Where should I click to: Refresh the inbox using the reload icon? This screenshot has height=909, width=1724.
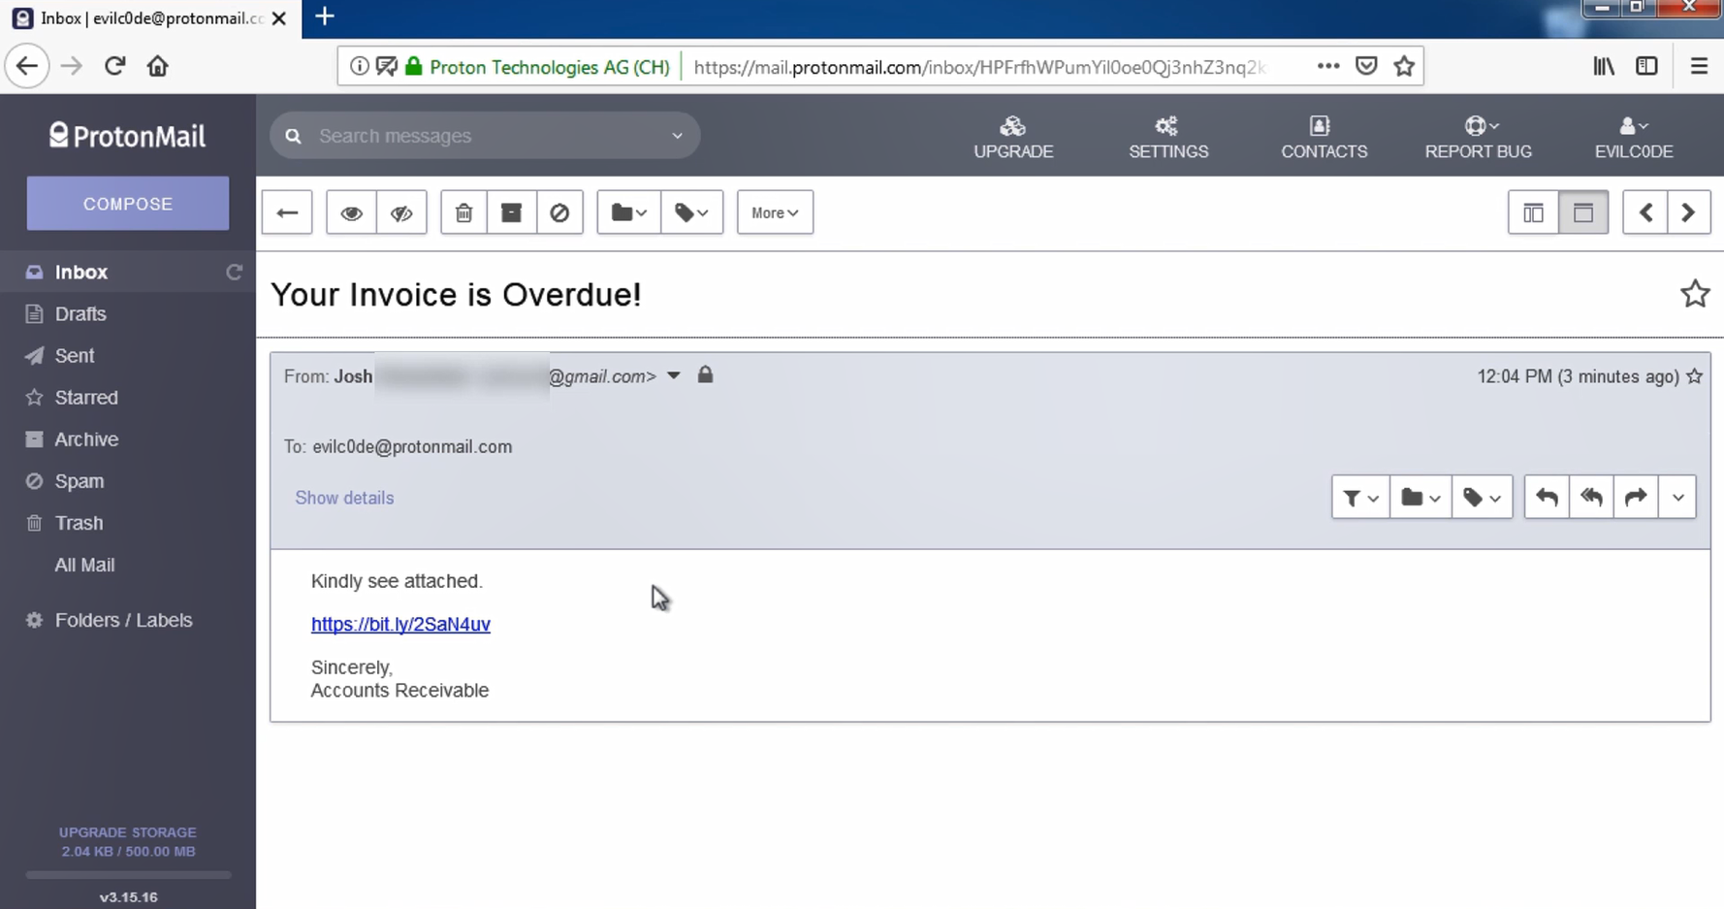pyautogui.click(x=234, y=273)
